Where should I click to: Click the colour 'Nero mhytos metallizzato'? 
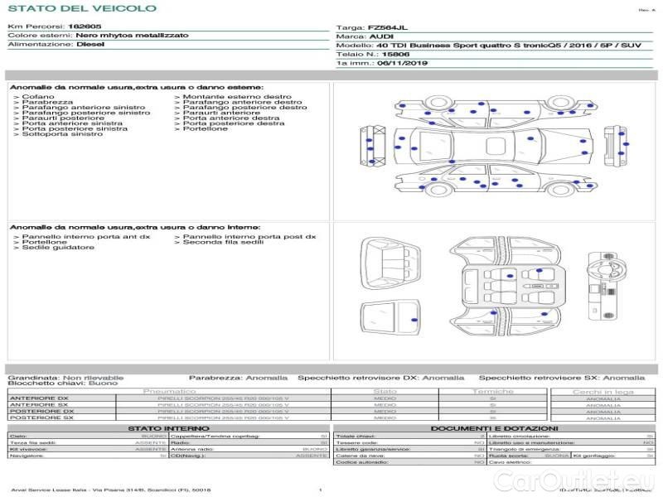click(132, 35)
